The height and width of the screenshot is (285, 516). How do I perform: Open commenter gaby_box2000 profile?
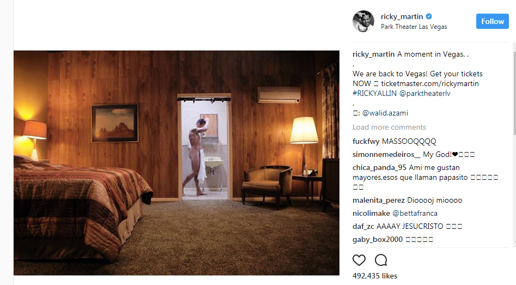(x=378, y=240)
